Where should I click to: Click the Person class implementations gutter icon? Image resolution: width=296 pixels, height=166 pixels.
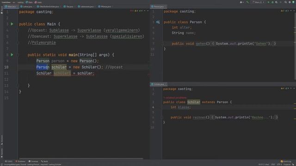pos(158,22)
